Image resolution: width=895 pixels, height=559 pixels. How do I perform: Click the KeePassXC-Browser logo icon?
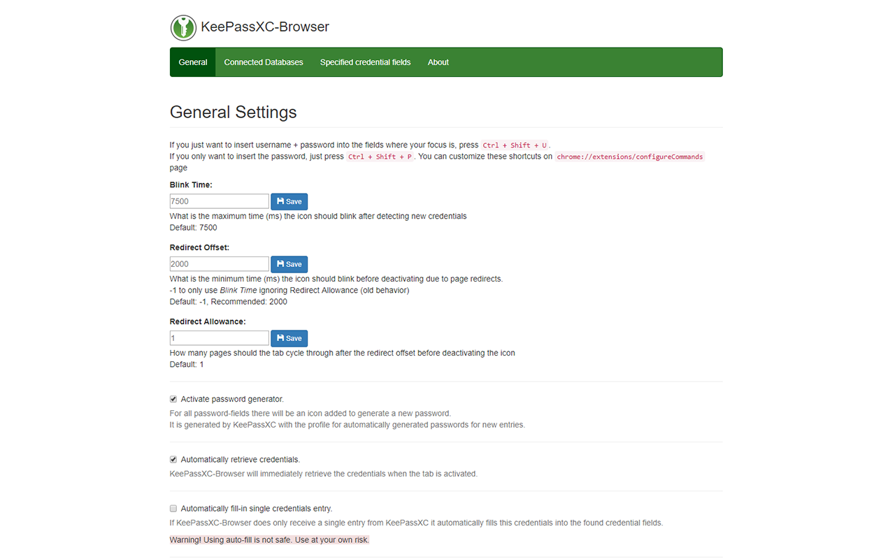coord(182,27)
